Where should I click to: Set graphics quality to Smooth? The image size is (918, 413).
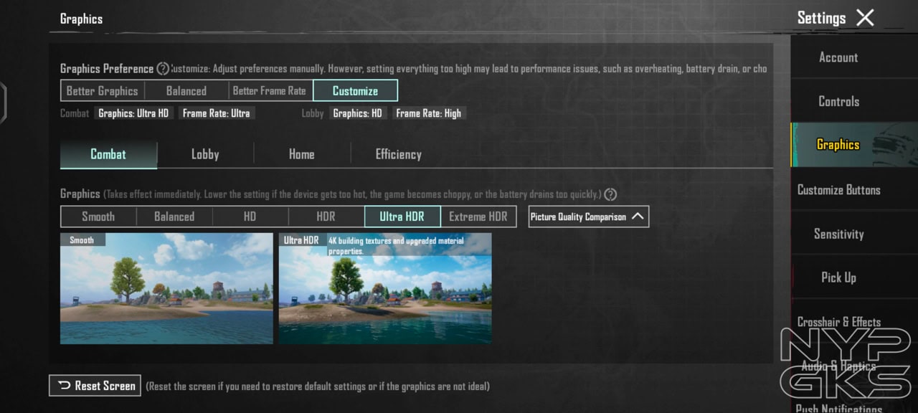(x=98, y=217)
